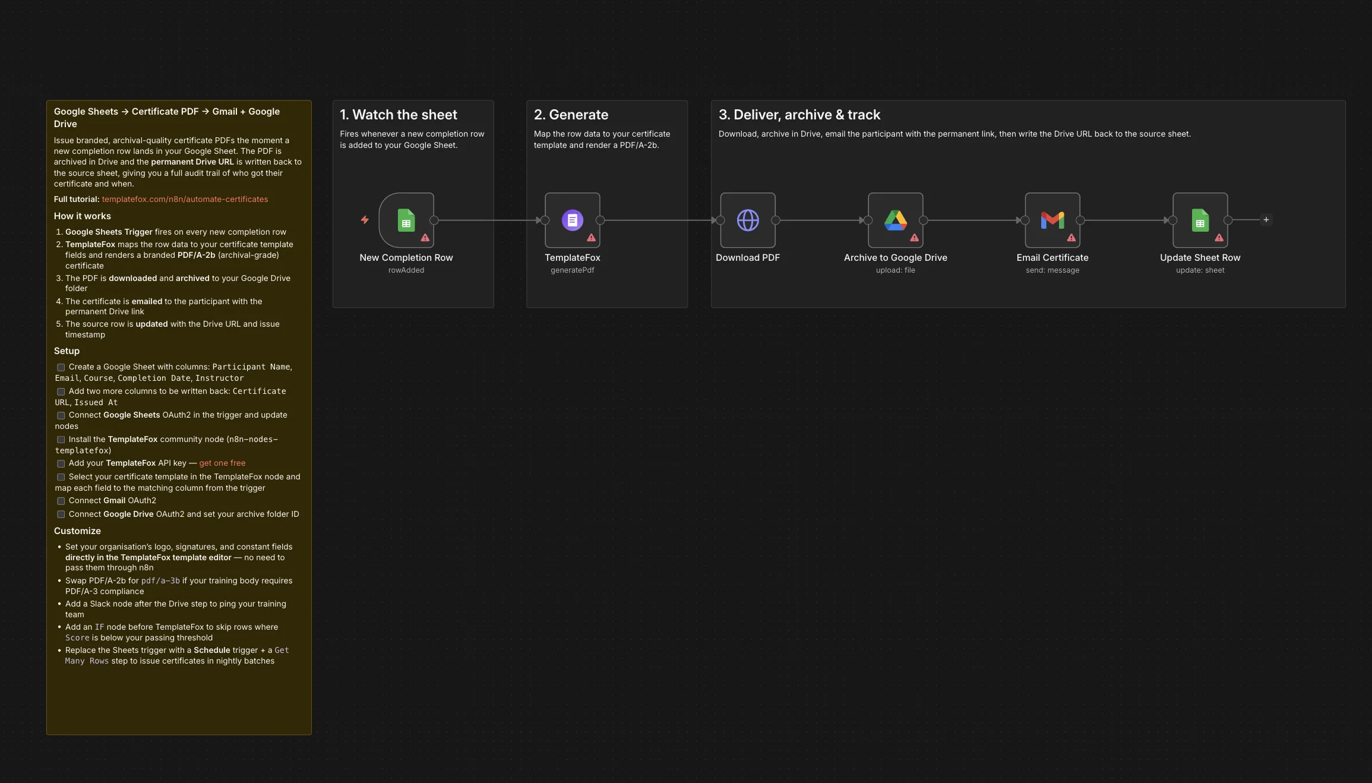Tick the 'Connect Gmail OAuth2' checkbox

[x=61, y=501]
